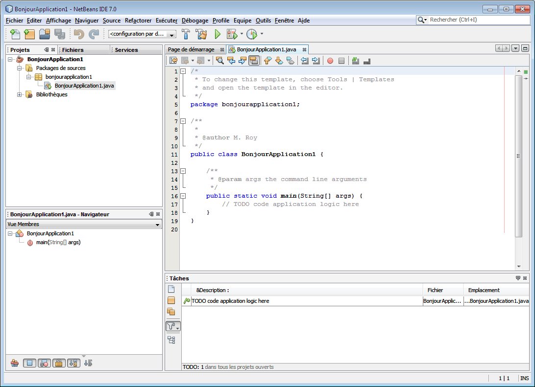The height and width of the screenshot is (387, 535).
Task: Shift line right icon
Action: (316, 61)
